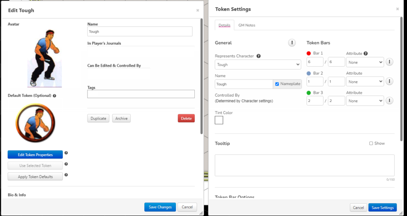The height and width of the screenshot is (216, 407).
Task: Click help icon beside Edit Token Properties
Action: point(66,153)
